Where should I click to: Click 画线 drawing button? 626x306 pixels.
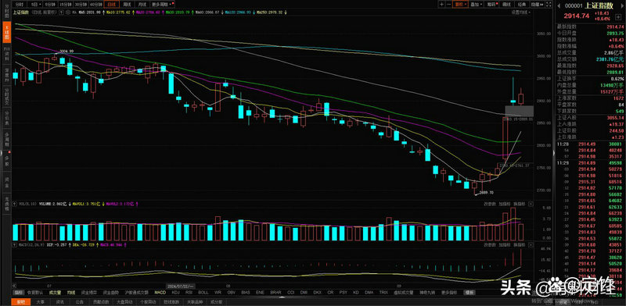click(507, 5)
